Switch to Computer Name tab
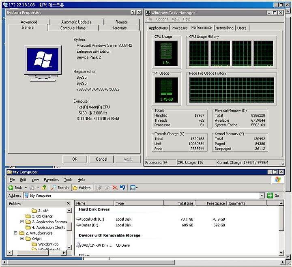This screenshot has height=267, width=292. [73, 28]
